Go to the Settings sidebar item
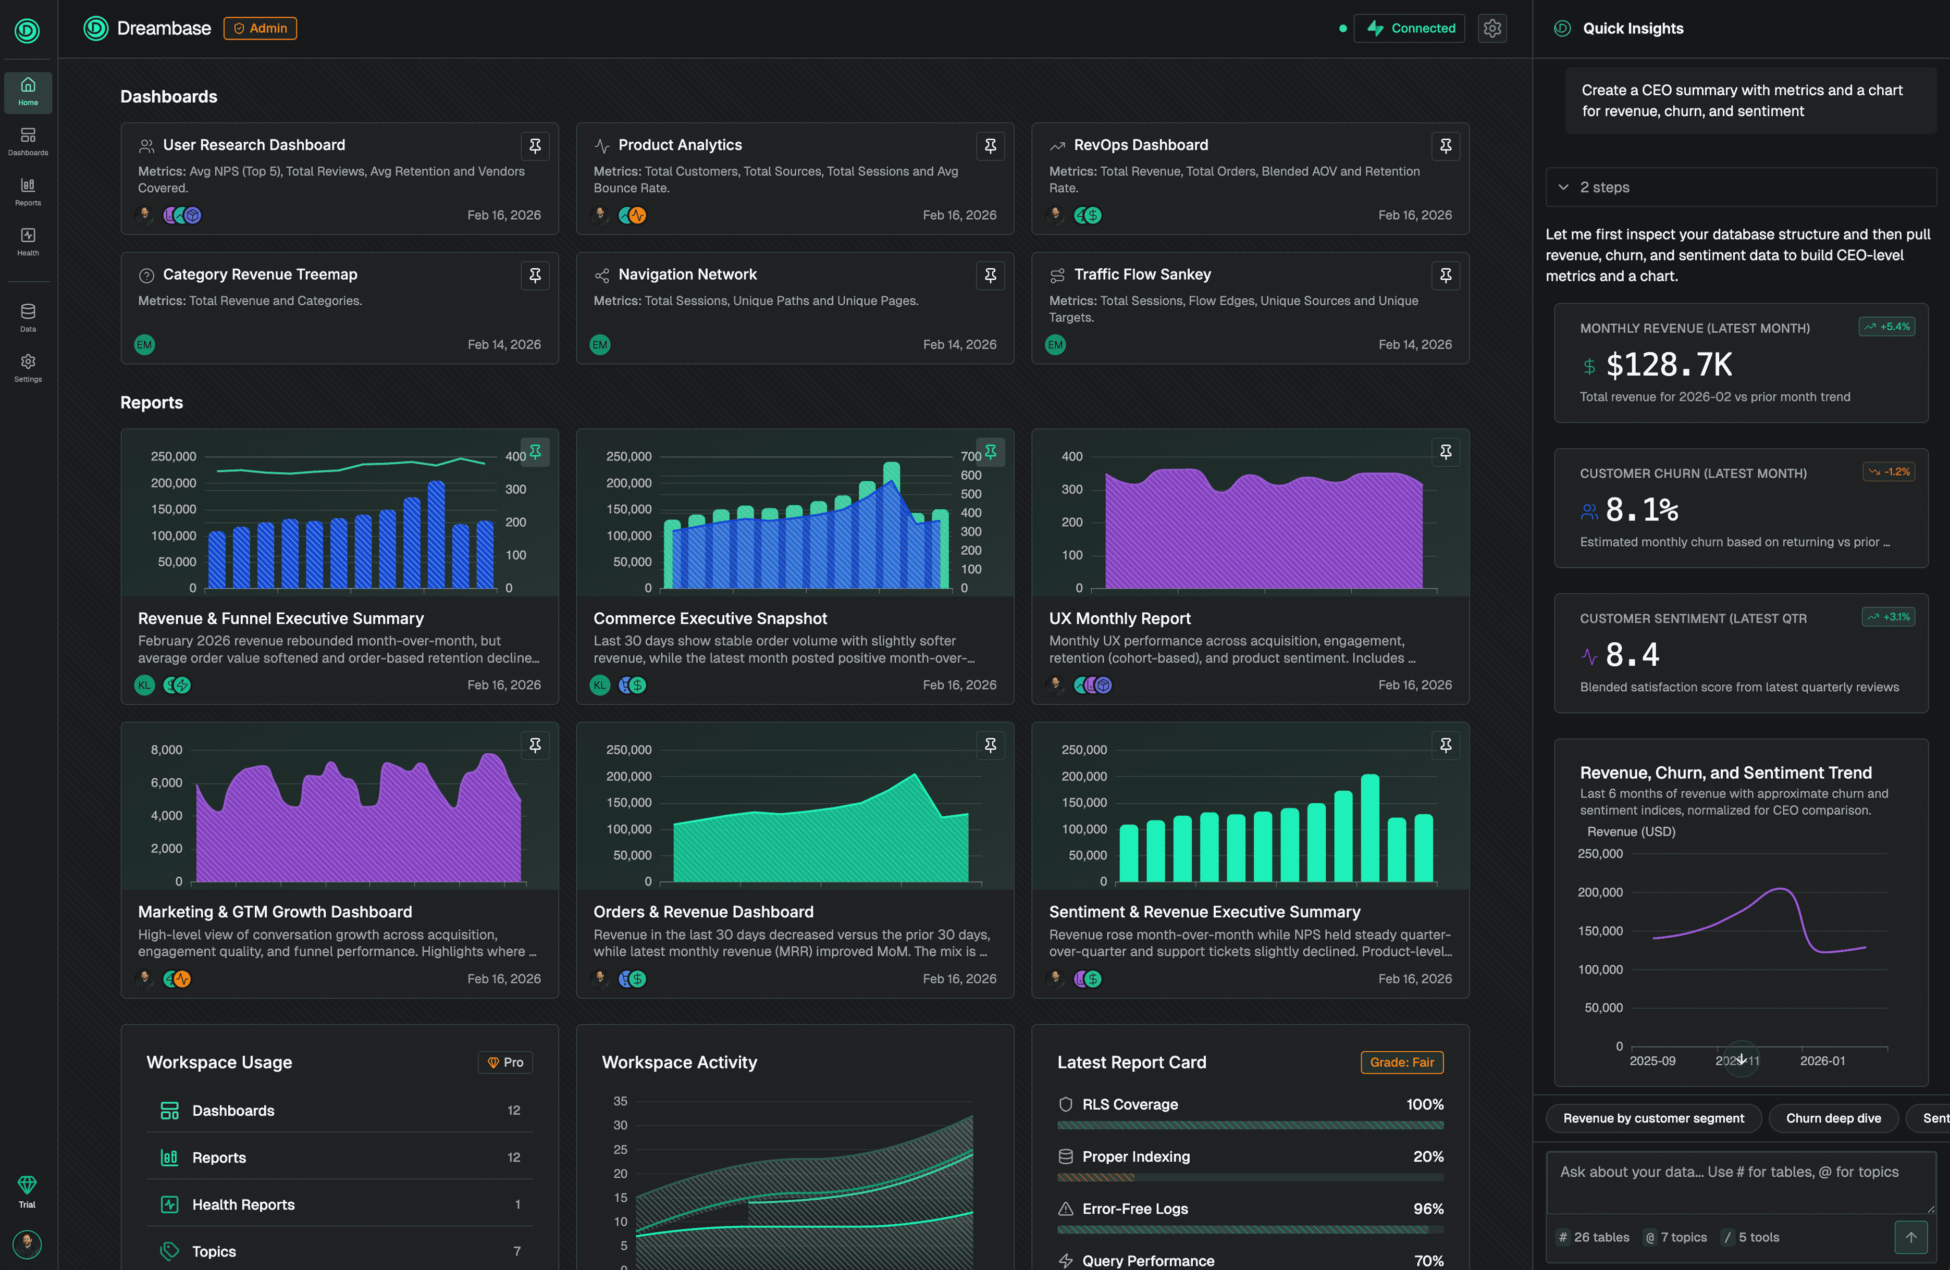 28,367
